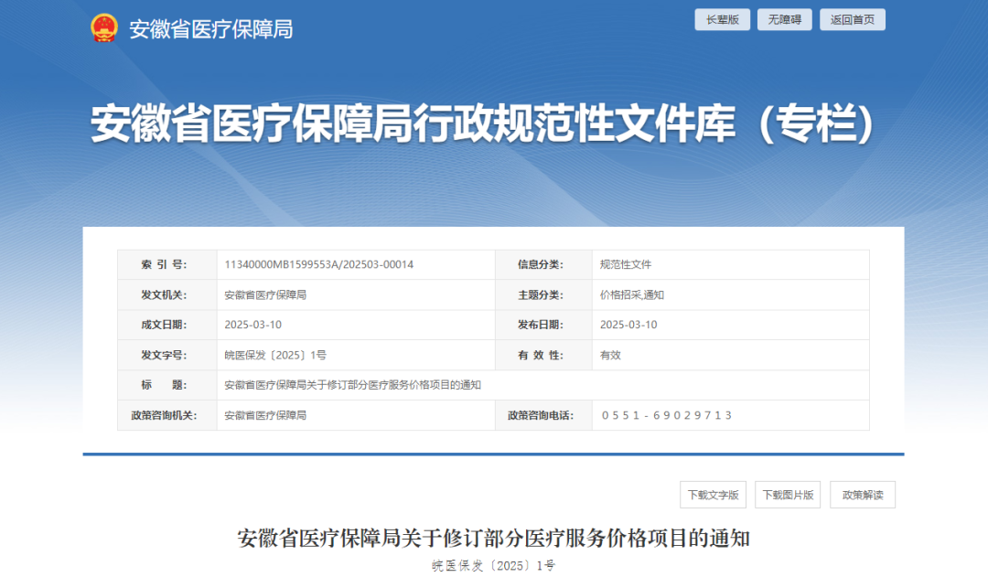Click article heading 安徽省医疗保障局关于修订部分医疗服务价格项目的通知
The width and height of the screenshot is (988, 588).
[493, 539]
